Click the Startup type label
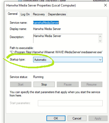The height and width of the screenshot is (123, 109). pos(18,59)
